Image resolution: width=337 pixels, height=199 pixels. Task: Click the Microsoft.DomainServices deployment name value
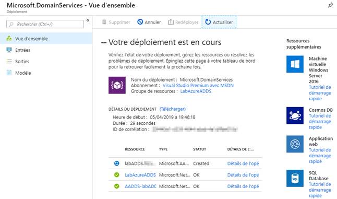click(206, 79)
